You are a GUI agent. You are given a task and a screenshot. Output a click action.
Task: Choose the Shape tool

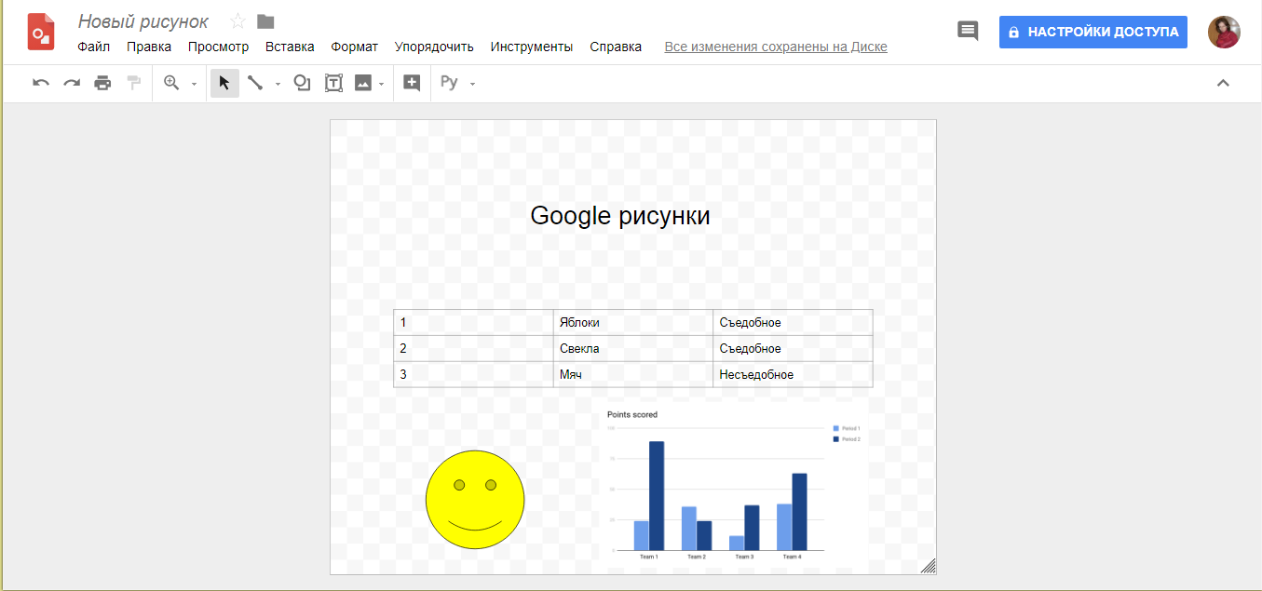301,83
